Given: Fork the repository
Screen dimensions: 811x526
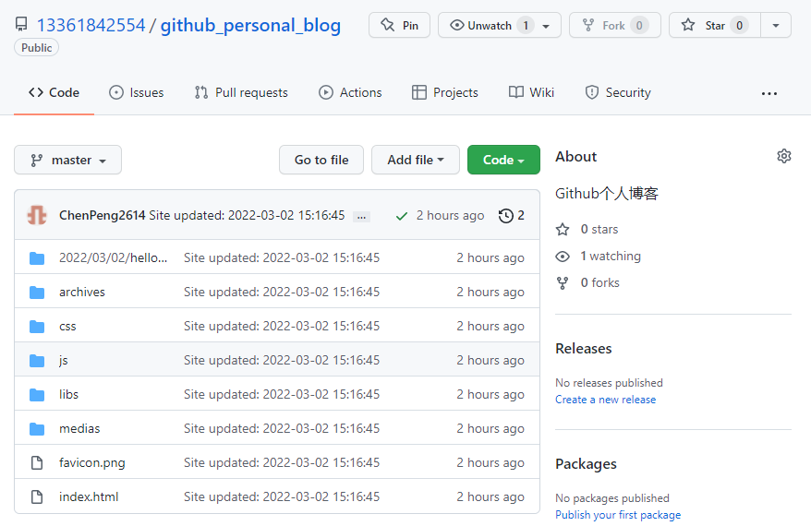Looking at the screenshot, I should 615,25.
